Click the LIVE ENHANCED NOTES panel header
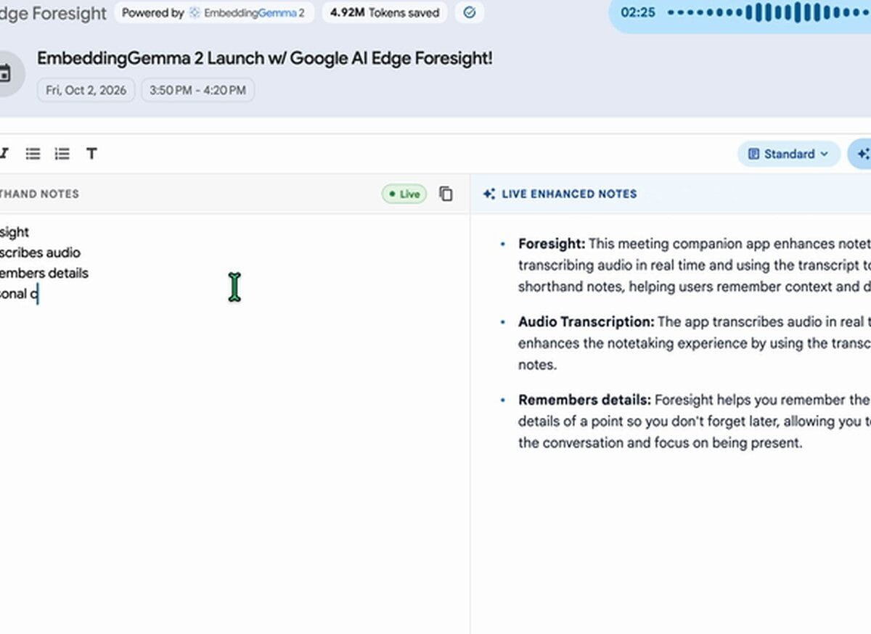 [569, 194]
